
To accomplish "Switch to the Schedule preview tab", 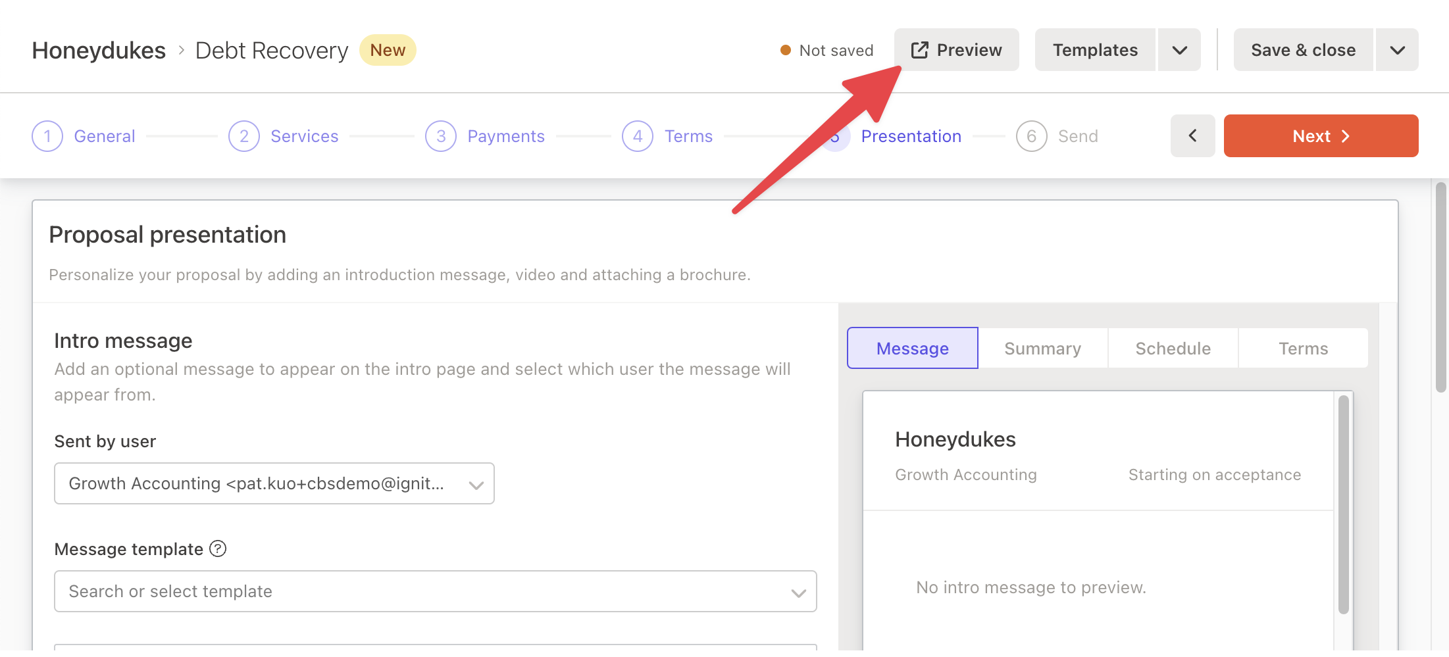I will [1173, 348].
